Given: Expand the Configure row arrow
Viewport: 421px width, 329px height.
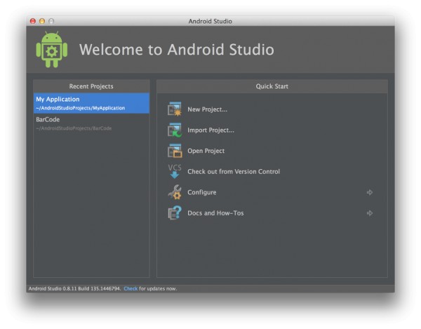Looking at the screenshot, I should 370,192.
